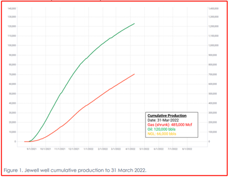
Task: Click the end point of the green oil curve
Action: click(134, 24)
